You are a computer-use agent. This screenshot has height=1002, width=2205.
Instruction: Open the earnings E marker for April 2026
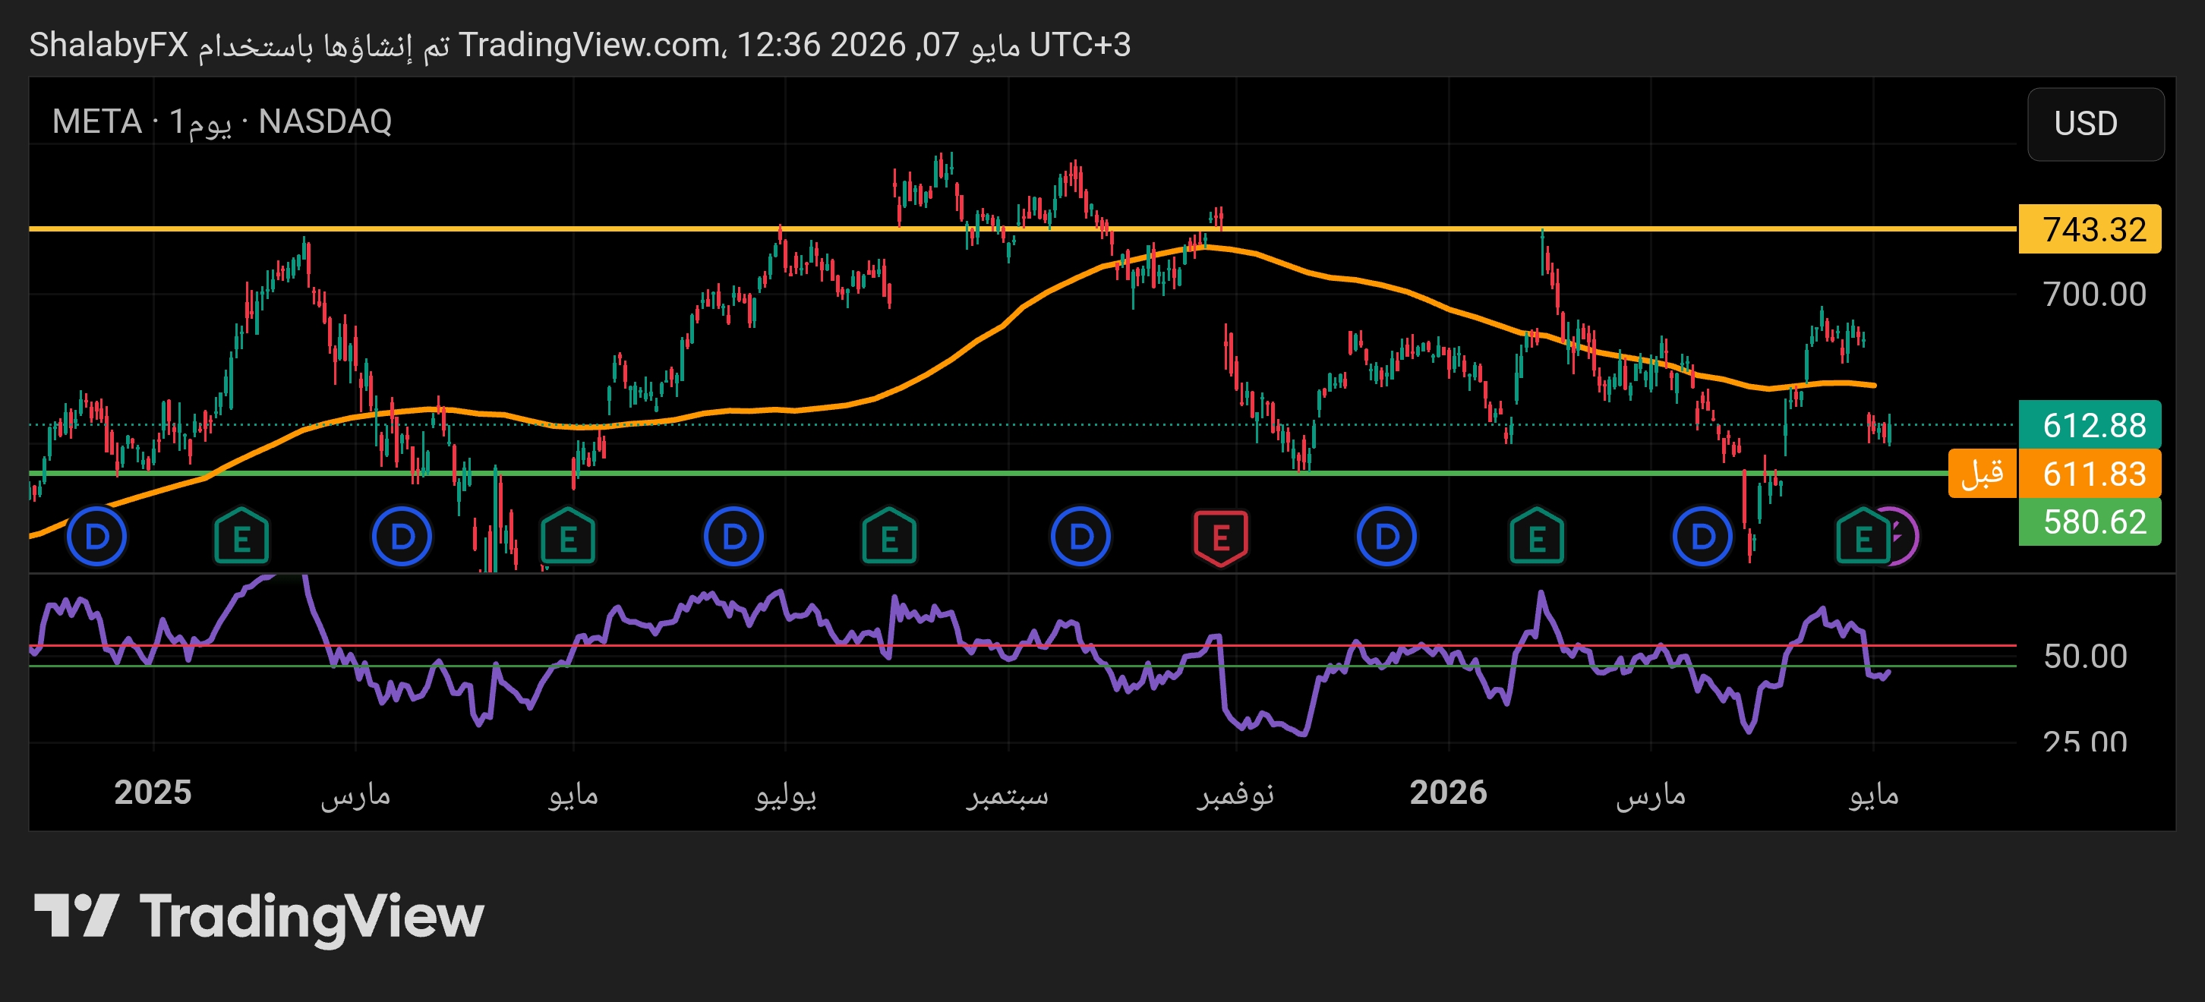[x=1863, y=537]
